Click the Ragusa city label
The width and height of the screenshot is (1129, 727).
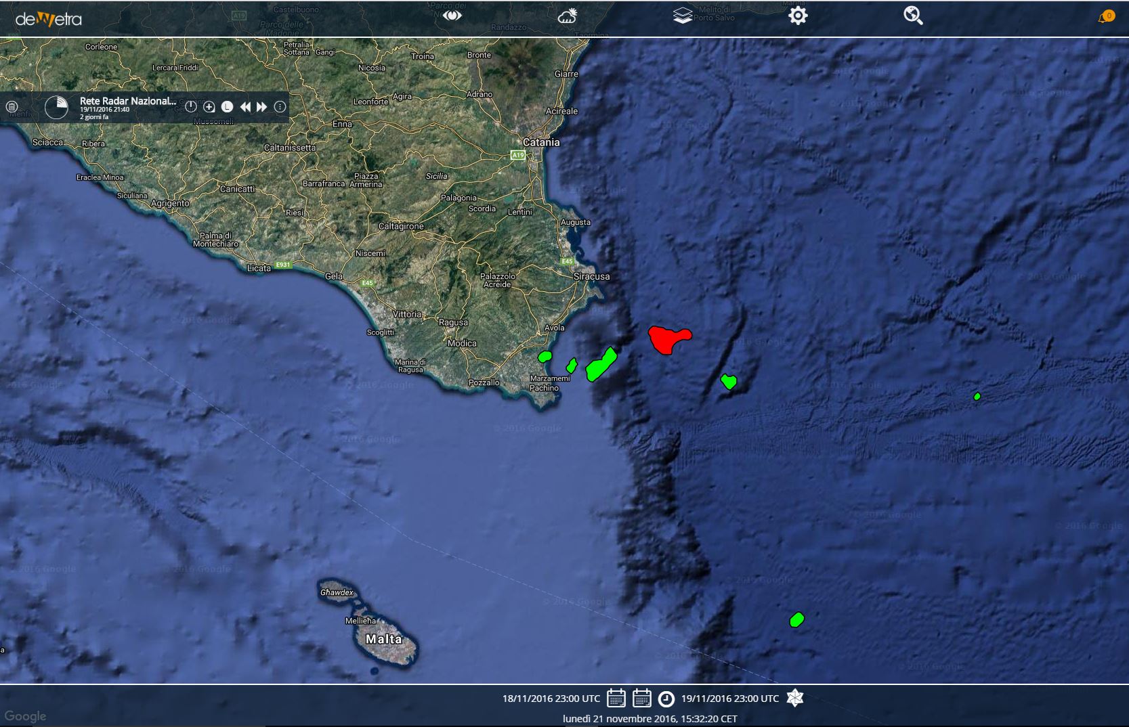coord(453,322)
